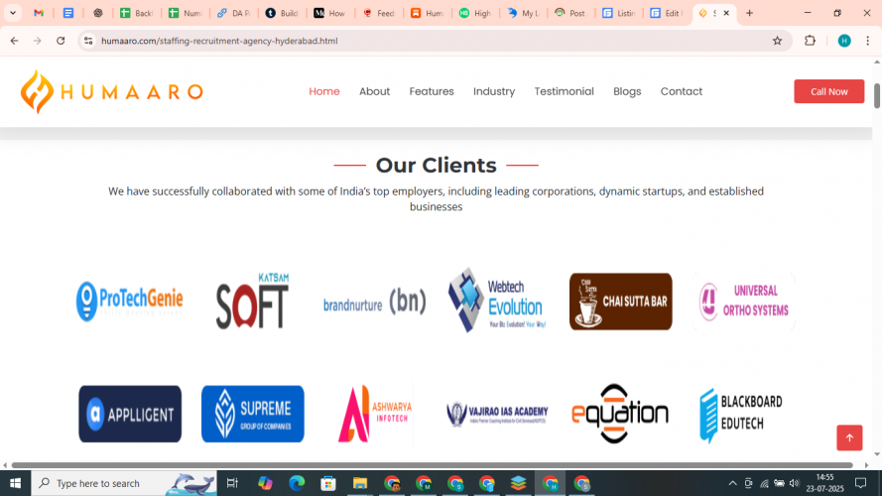Open the Contact navigation link
Screen dimensions: 882x496
[x=682, y=91]
